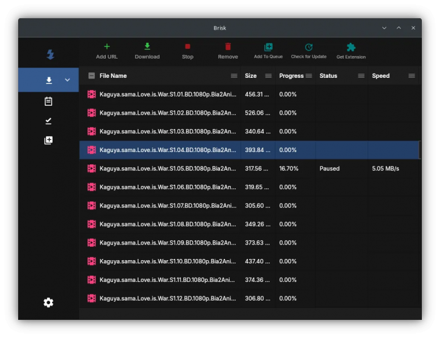Select Kaguya.sama.Love.is.War.S1.03 file name
The image size is (440, 338).
click(168, 132)
